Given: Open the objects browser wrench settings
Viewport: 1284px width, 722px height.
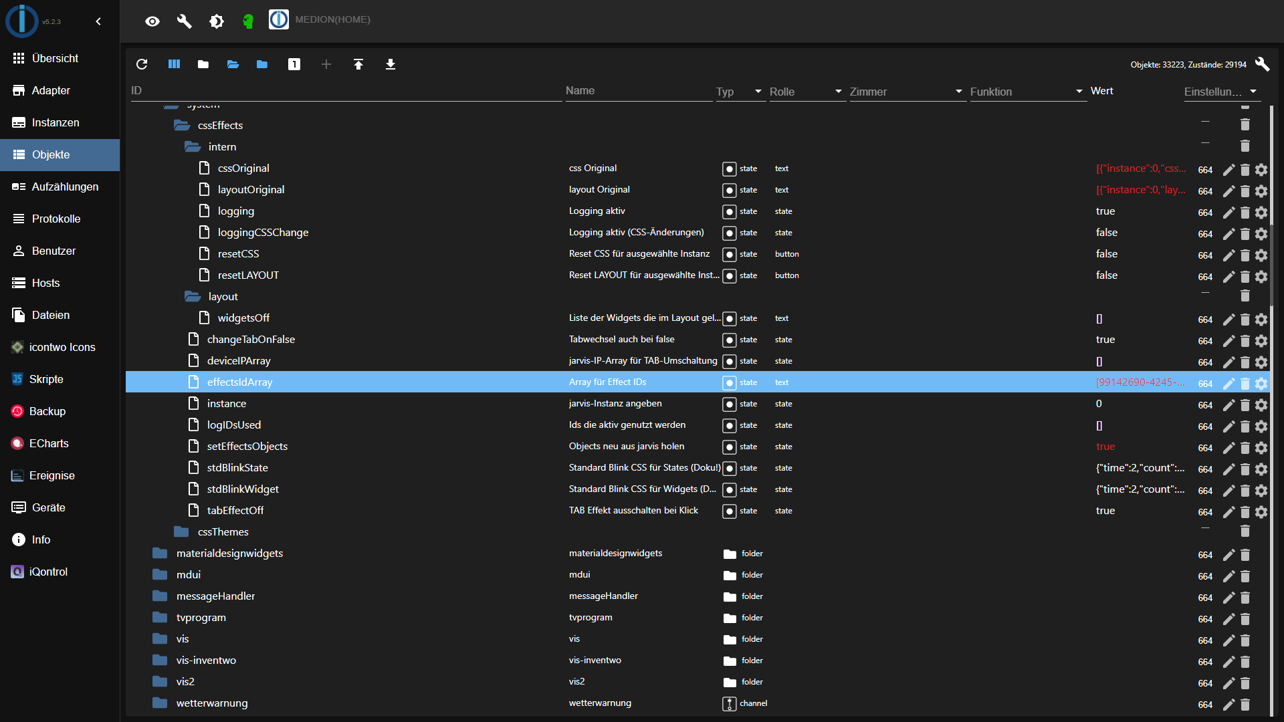Looking at the screenshot, I should (x=1262, y=64).
